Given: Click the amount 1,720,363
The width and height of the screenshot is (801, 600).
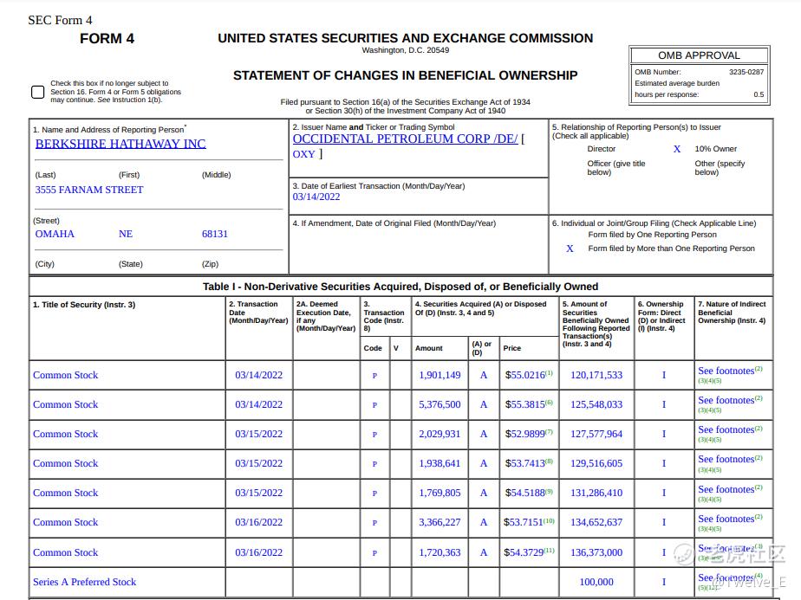Looking at the screenshot, I should pos(440,552).
